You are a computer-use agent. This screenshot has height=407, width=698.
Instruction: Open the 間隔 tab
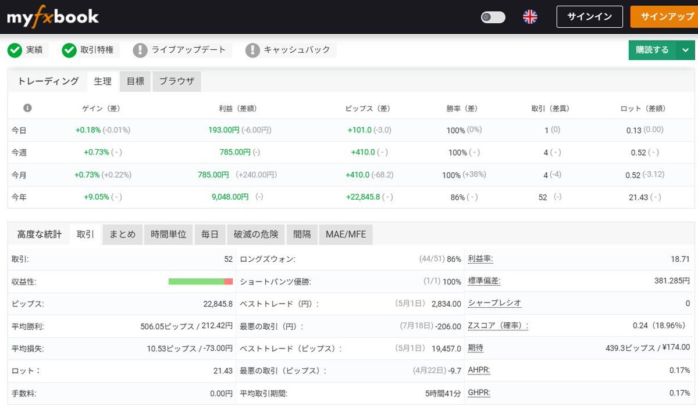click(302, 235)
